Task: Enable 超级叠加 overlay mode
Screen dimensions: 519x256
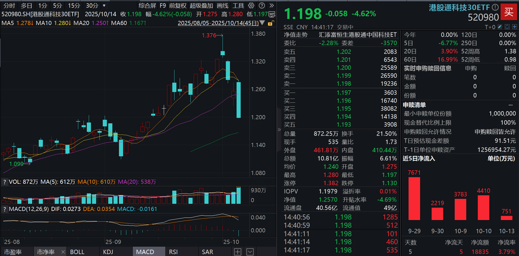Action: coord(201,5)
